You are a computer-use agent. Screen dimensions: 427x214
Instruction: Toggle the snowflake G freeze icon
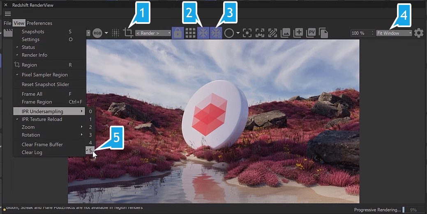click(x=216, y=33)
